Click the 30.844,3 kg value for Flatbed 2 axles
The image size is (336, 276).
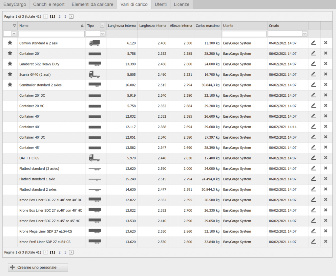[x=210, y=189]
